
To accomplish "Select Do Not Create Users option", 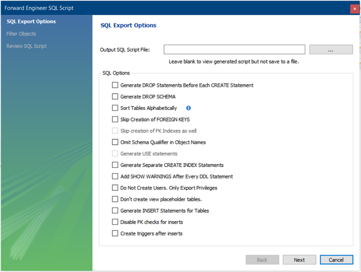I will (115, 188).
